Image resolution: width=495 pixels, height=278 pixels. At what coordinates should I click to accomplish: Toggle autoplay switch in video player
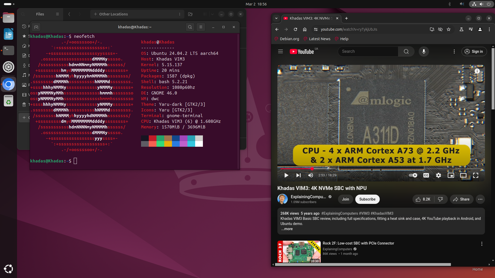(x=413, y=175)
